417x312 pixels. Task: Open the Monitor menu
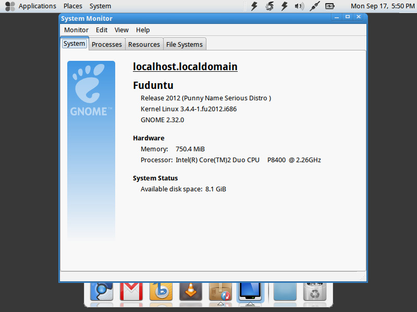[76, 30]
